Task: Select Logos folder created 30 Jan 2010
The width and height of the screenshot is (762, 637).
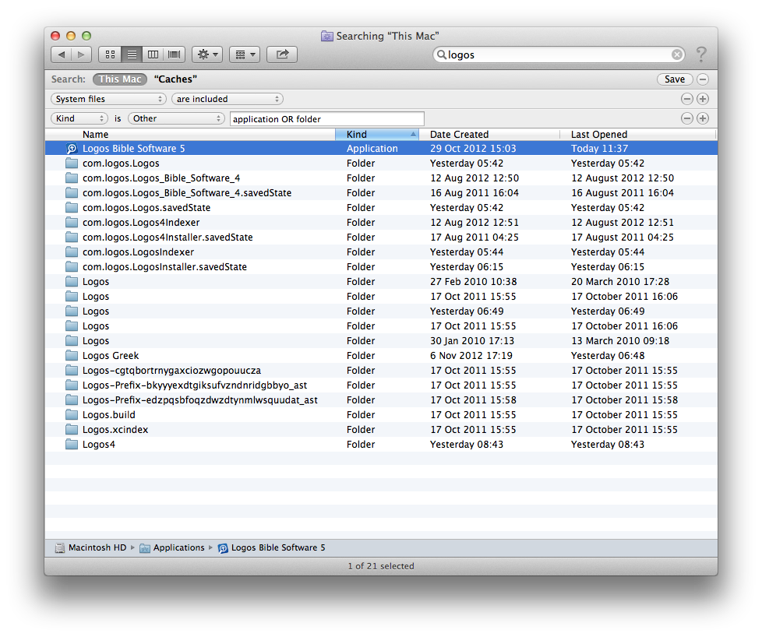Action: tap(381, 341)
